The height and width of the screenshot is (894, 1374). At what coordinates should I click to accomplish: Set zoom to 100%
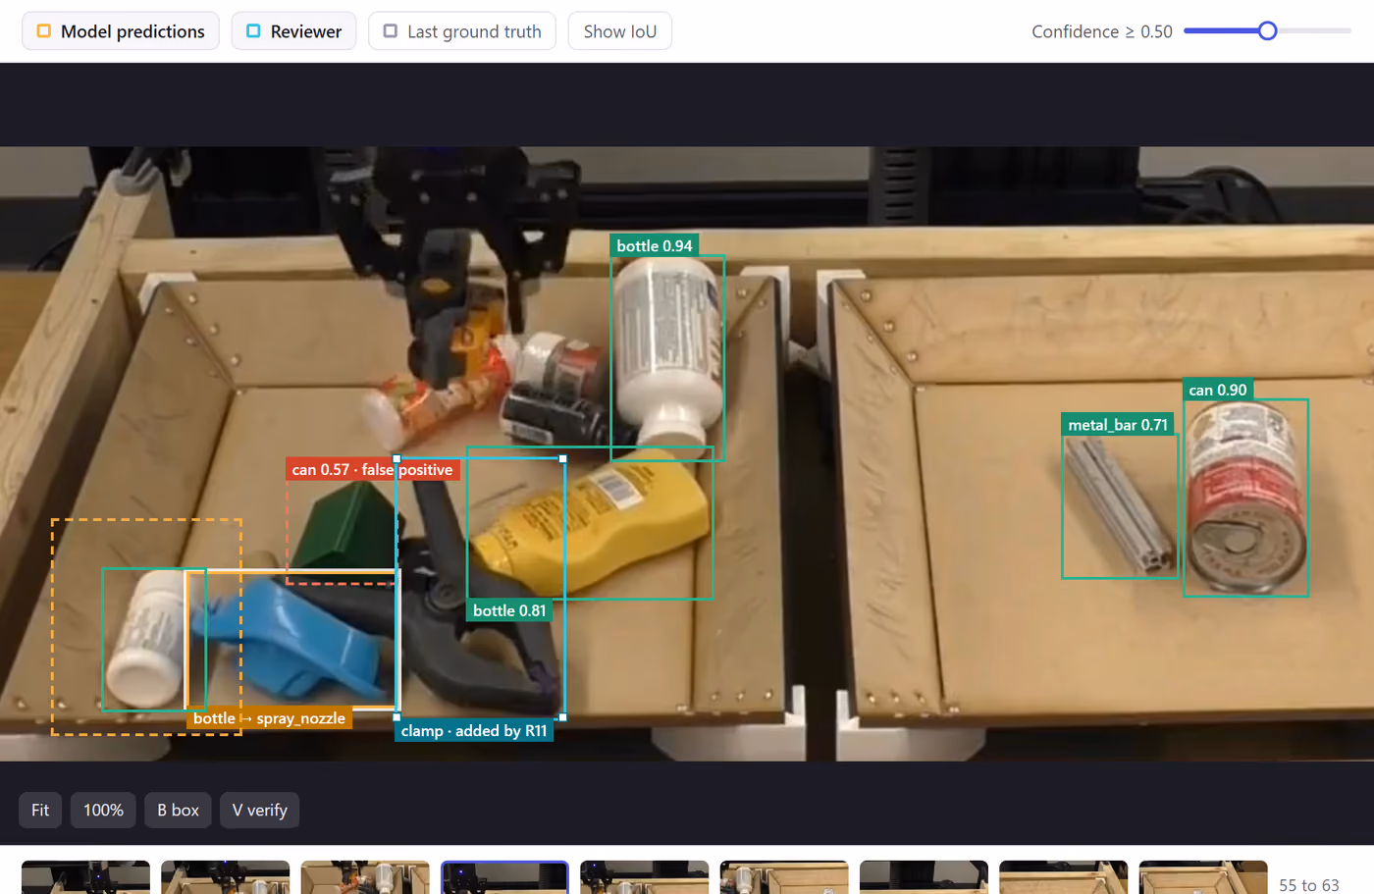[103, 811]
